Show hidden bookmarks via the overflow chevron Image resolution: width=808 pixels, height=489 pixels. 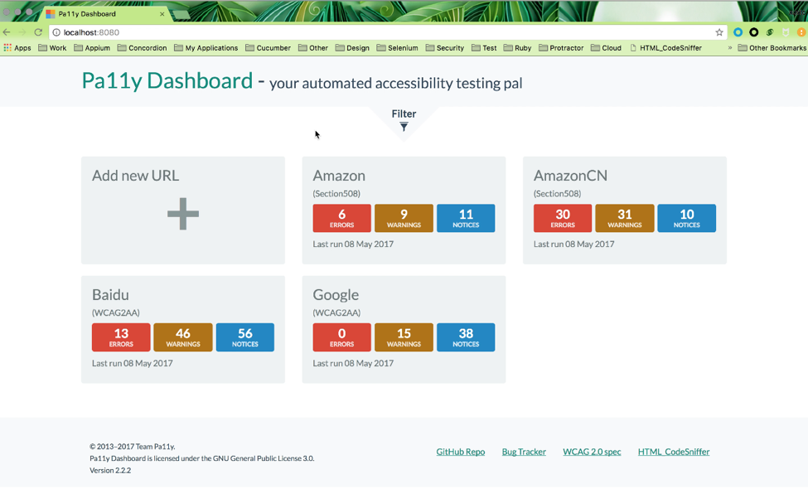[730, 48]
